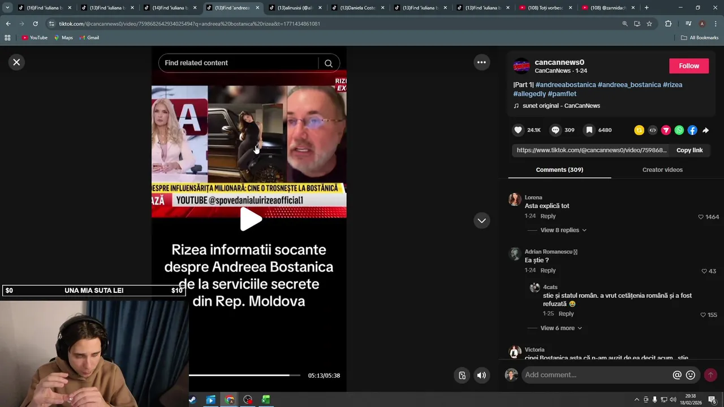
Task: Open the embed code icon
Action: coord(652,130)
